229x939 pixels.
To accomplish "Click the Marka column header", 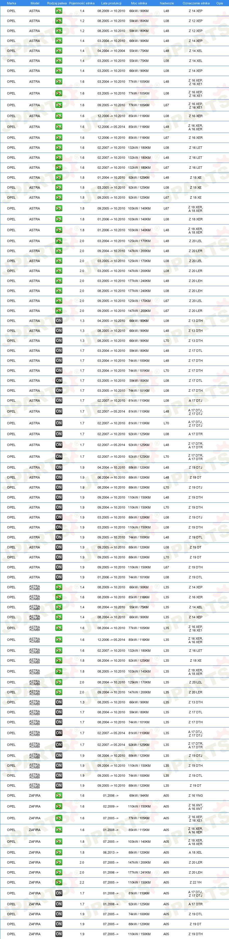I will [x=11, y=3].
